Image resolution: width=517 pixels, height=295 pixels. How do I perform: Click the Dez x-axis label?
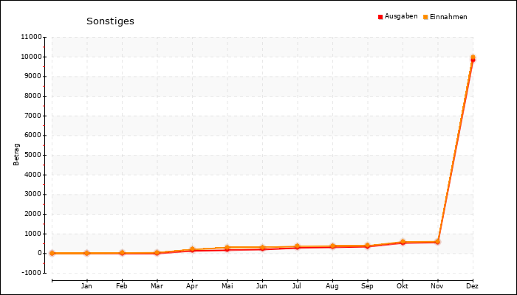473,285
